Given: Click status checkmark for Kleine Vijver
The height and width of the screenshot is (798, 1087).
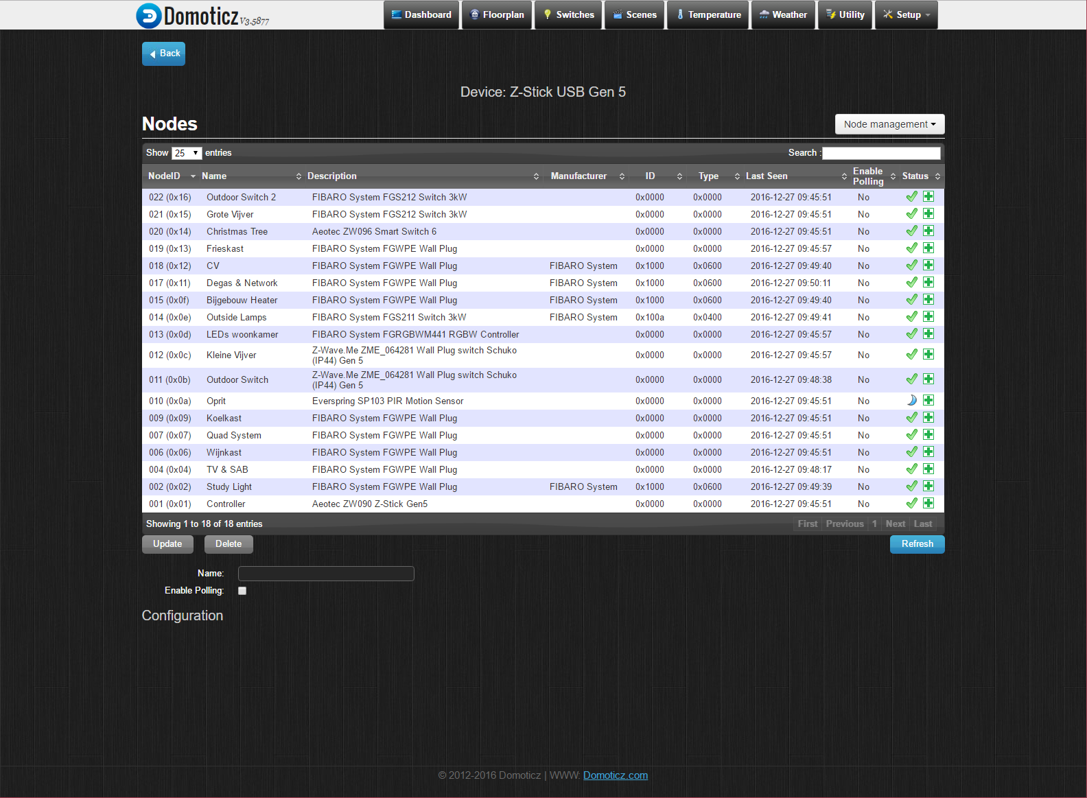Looking at the screenshot, I should [912, 354].
